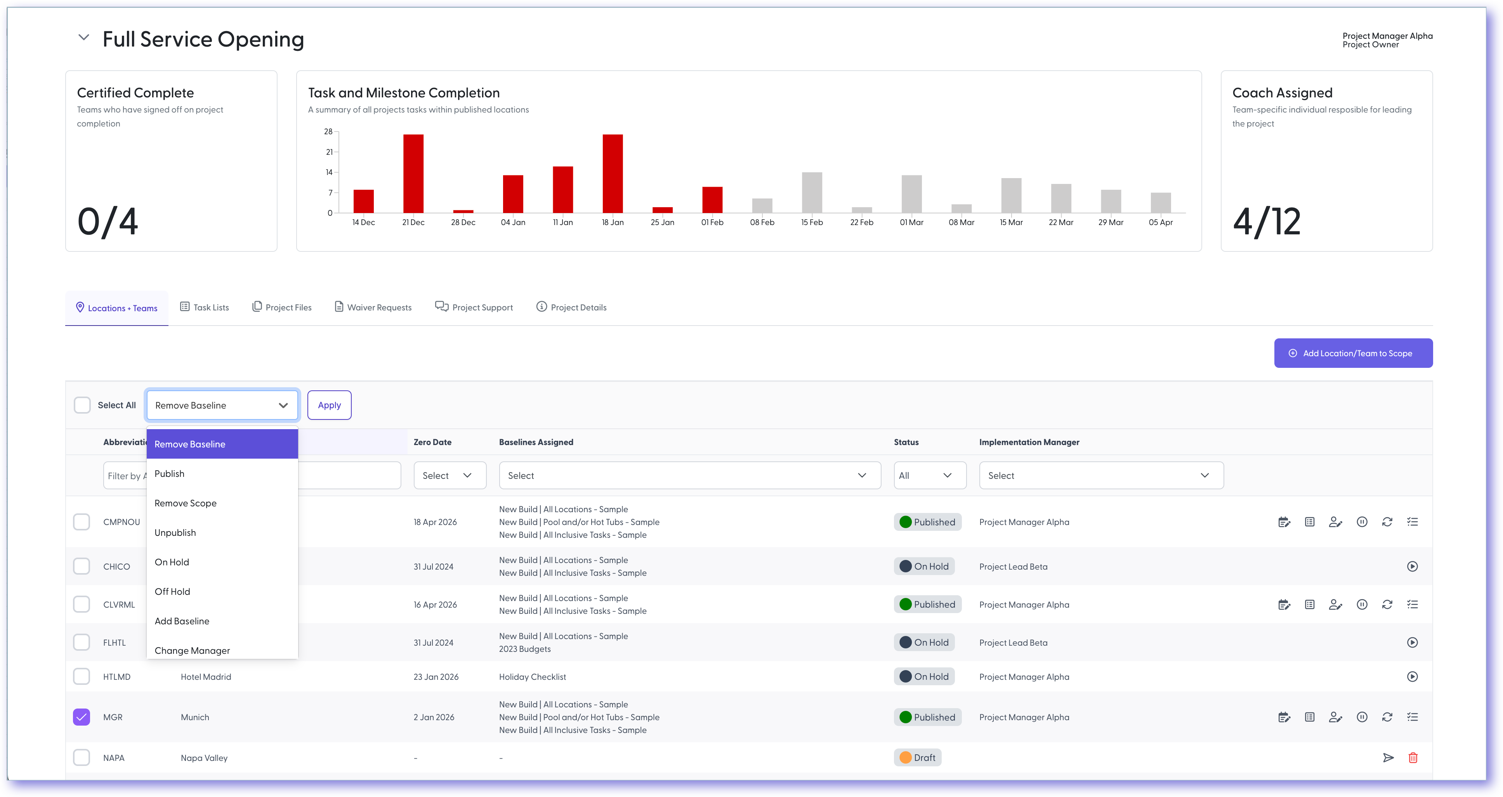Click the refresh icon in CMPNOU row

1387,522
